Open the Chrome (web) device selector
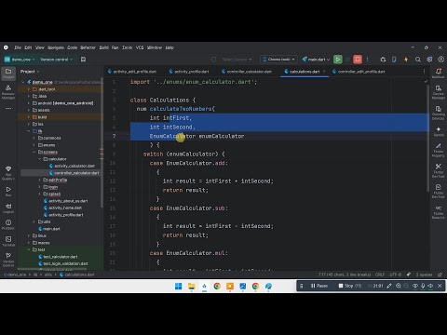Image resolution: width=447 pixels, height=335 pixels. tap(278, 60)
